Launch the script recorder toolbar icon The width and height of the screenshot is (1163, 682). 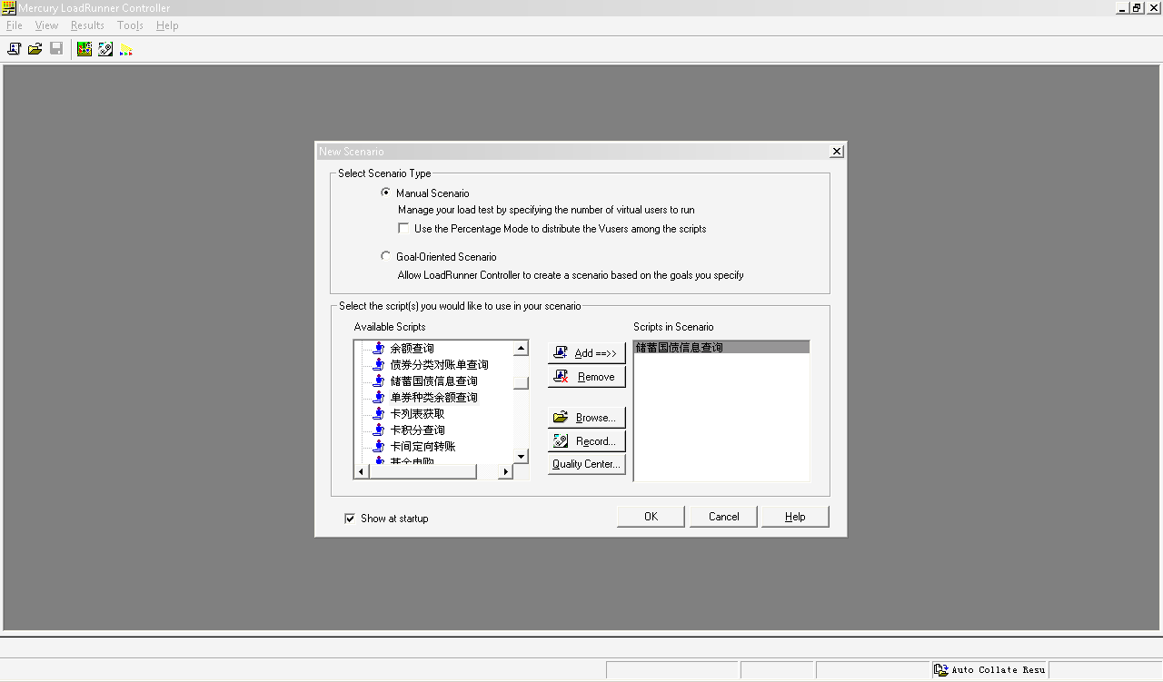(x=105, y=49)
